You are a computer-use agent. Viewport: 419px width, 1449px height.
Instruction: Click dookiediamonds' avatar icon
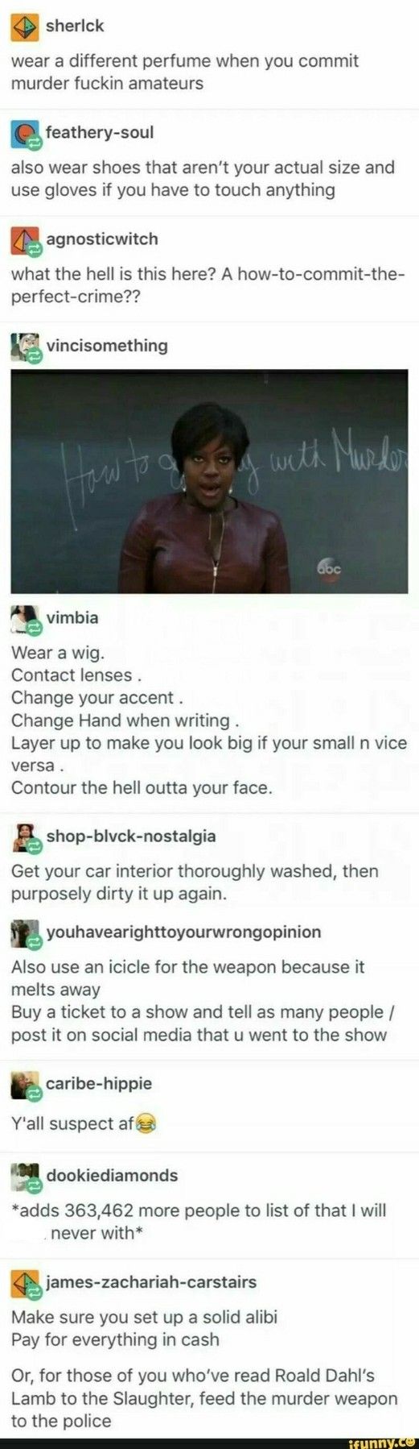[25, 1177]
